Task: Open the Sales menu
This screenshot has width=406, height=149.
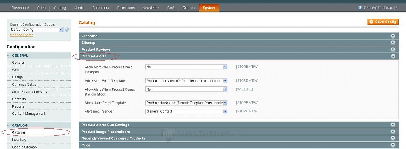Action: click(x=41, y=8)
